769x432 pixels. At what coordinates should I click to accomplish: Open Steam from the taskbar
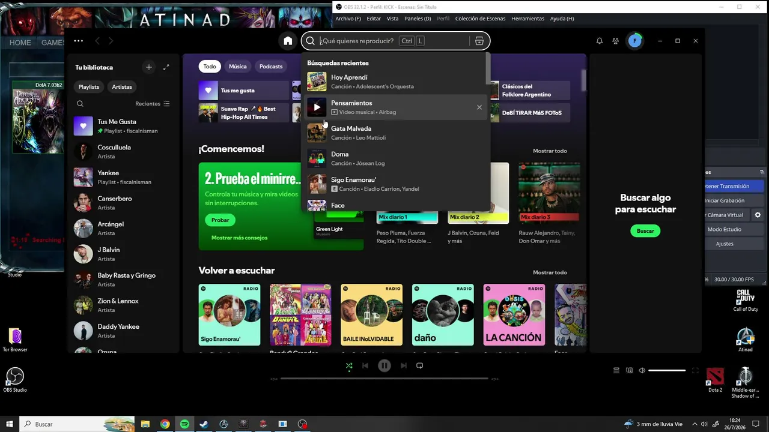pos(204,424)
